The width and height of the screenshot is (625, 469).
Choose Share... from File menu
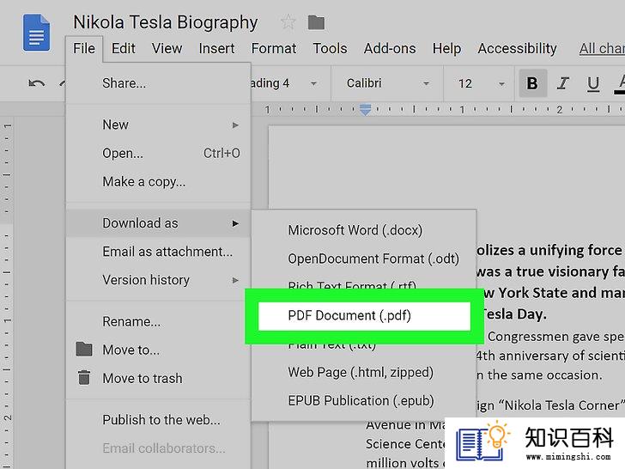[158, 83]
